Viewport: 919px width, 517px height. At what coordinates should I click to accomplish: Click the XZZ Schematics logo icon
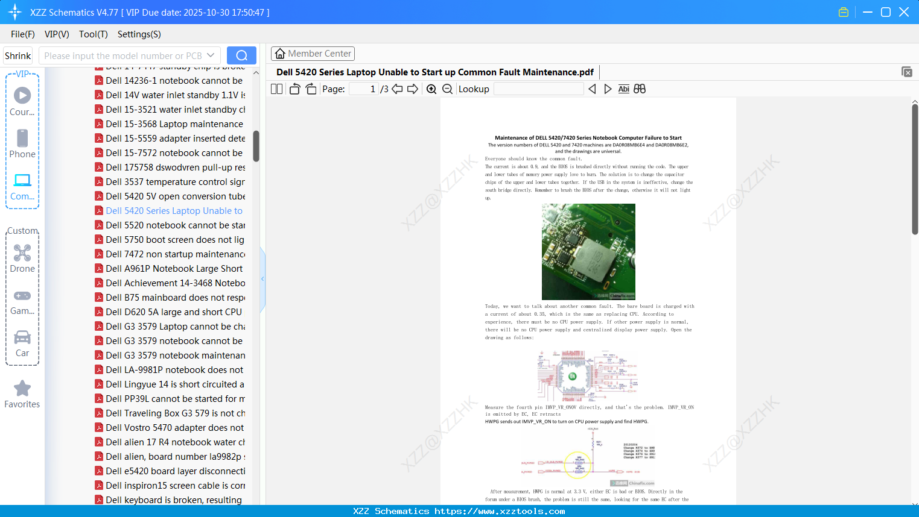tap(14, 12)
